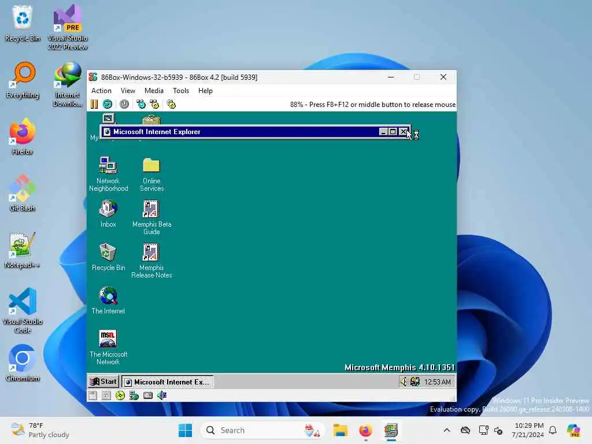Click the tray icon beside volume
Viewport: 592px width, 444px height.
415,382
